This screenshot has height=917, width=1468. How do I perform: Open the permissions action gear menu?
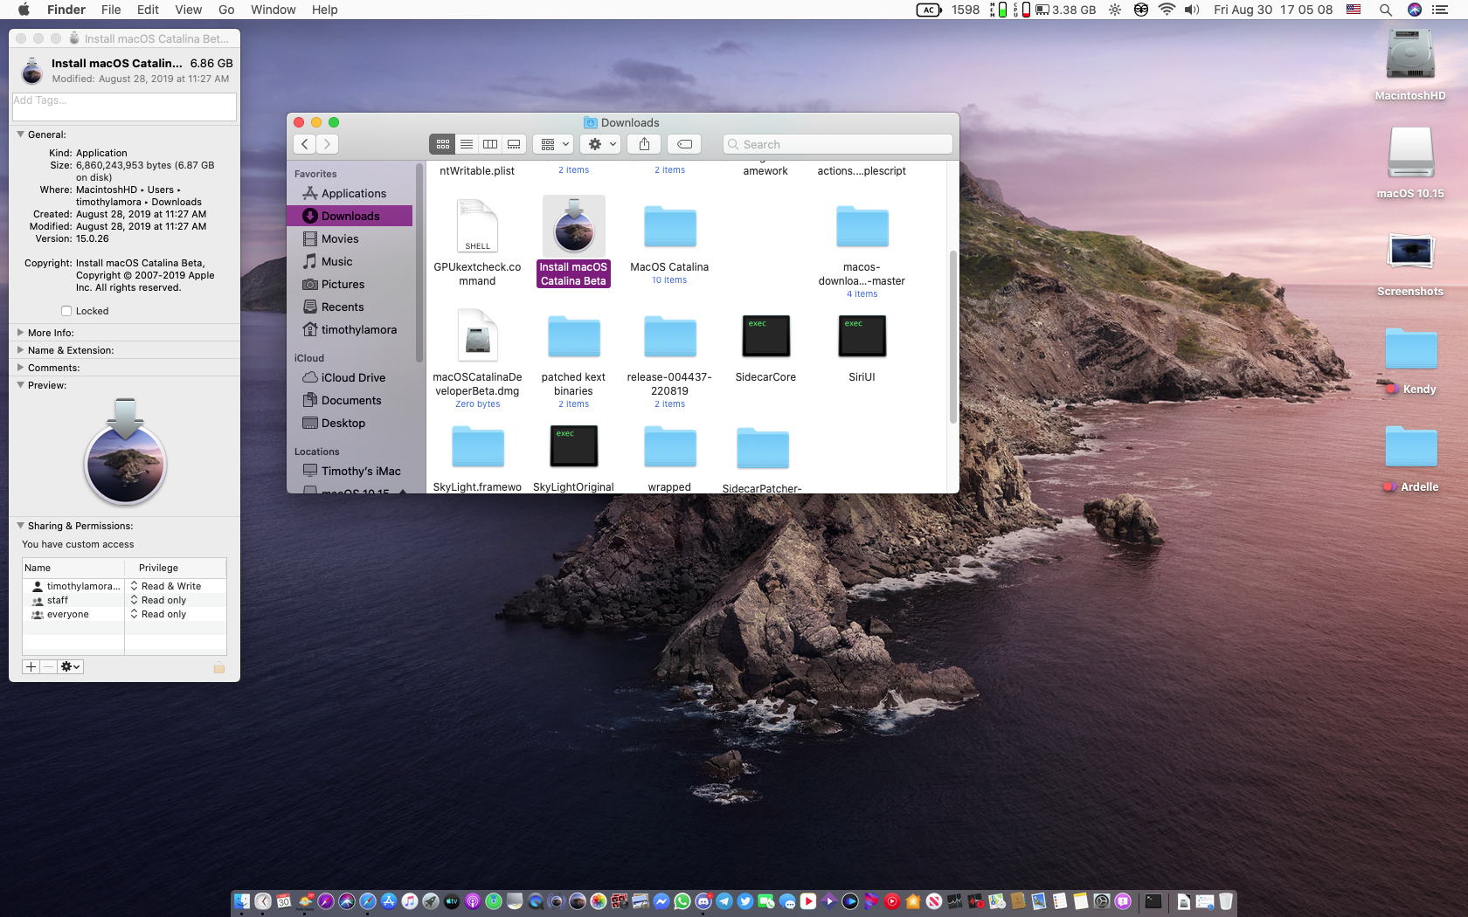pos(71,666)
